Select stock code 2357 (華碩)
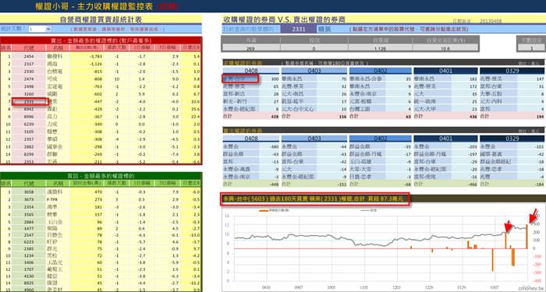The width and height of the screenshot is (546, 292). [29, 139]
